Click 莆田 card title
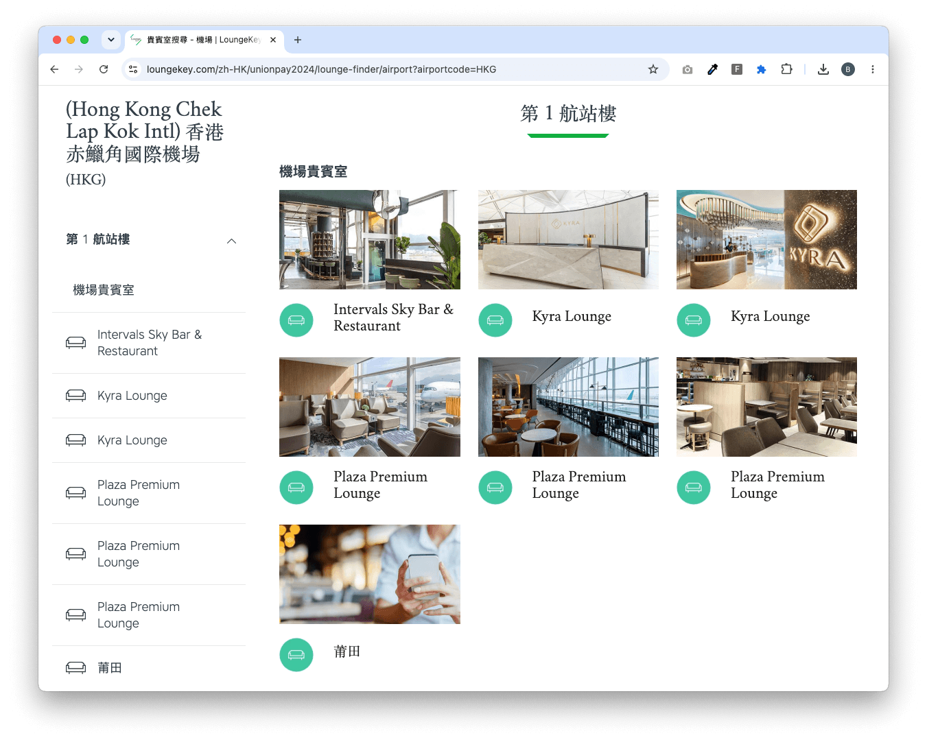 tap(347, 651)
